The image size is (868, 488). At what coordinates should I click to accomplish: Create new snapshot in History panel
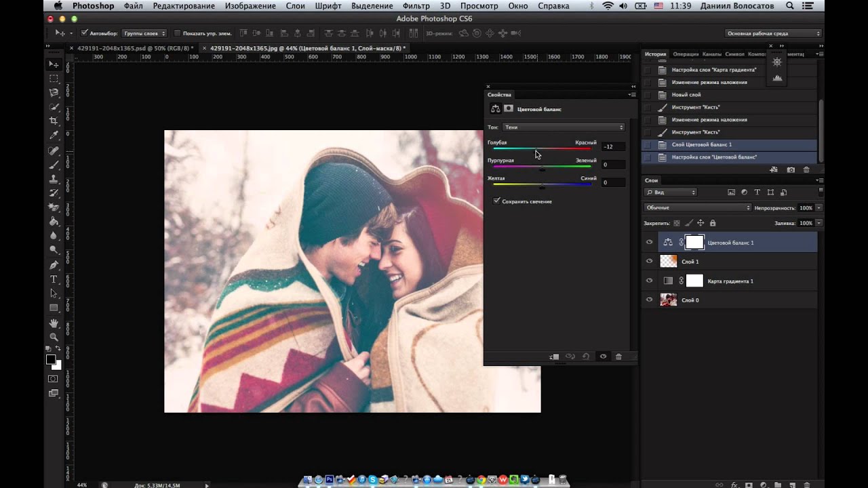[791, 169]
